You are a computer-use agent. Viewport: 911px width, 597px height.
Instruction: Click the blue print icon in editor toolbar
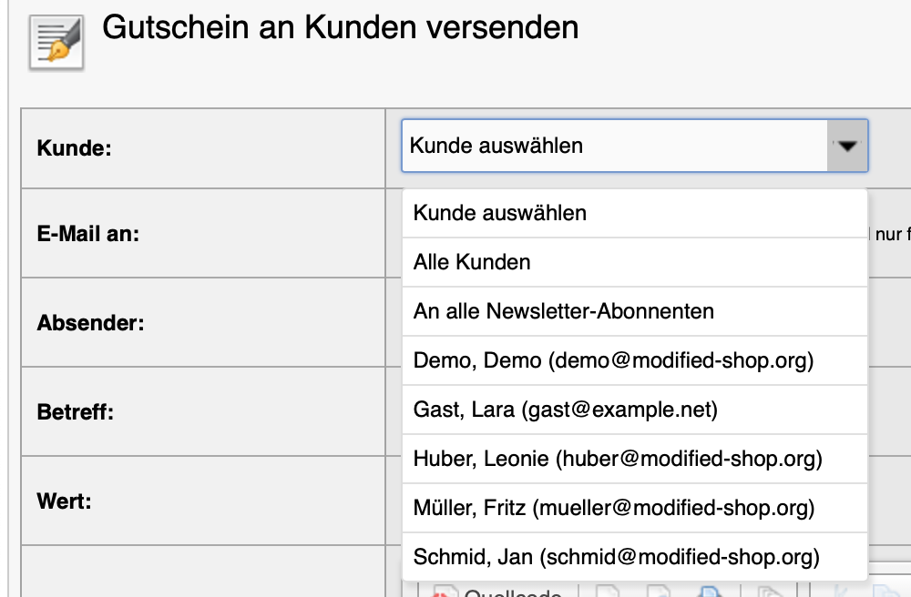[711, 592]
